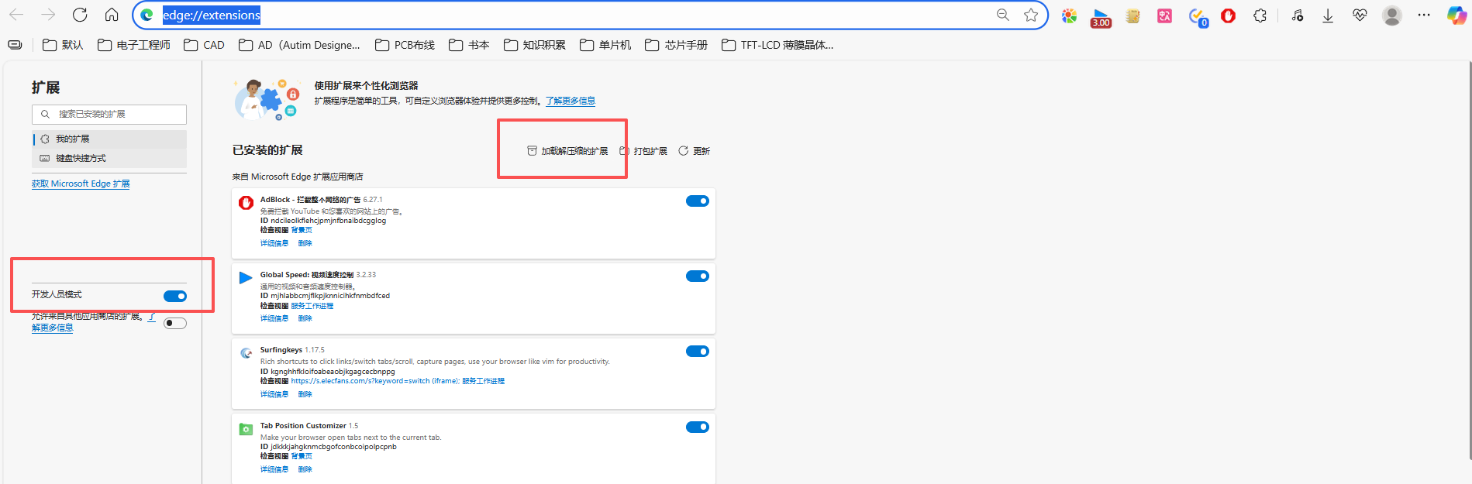1472x484 pixels.
Task: Open the user profile avatar
Action: tap(1392, 15)
